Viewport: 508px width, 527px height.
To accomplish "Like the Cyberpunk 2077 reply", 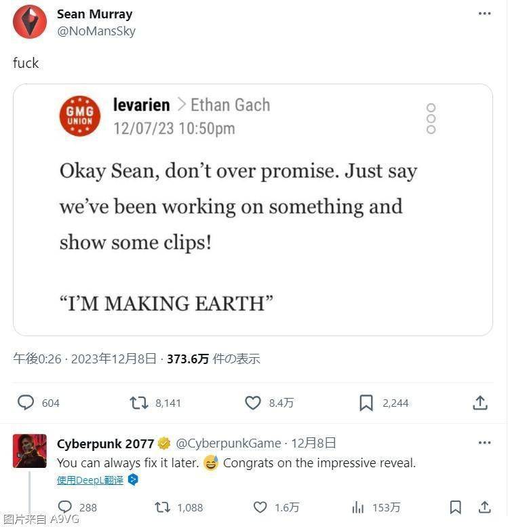I will click(x=260, y=507).
